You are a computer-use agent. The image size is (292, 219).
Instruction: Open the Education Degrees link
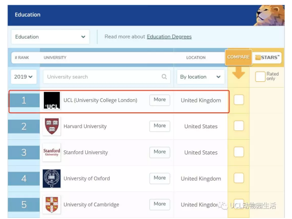tap(169, 37)
